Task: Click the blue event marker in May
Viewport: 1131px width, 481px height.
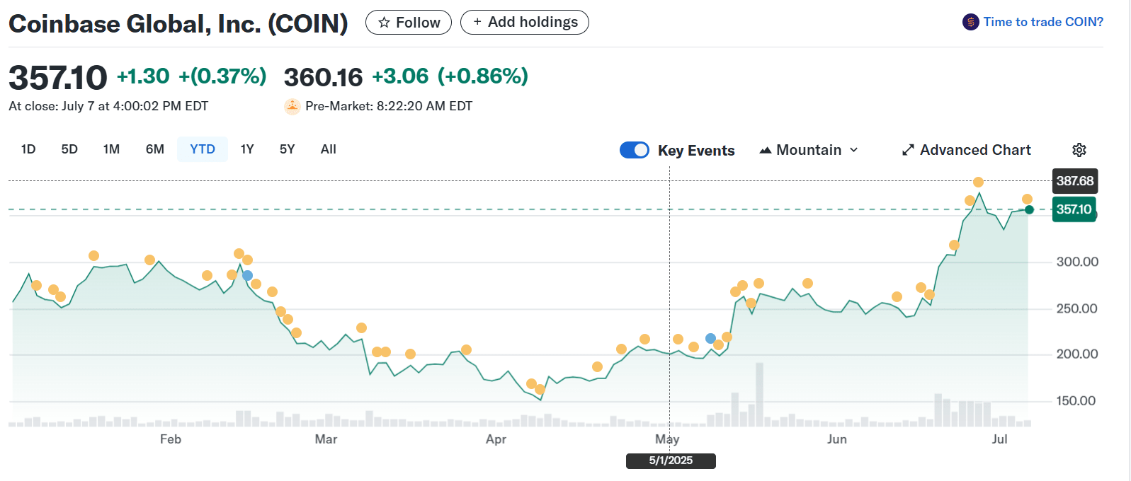Action: click(x=710, y=339)
